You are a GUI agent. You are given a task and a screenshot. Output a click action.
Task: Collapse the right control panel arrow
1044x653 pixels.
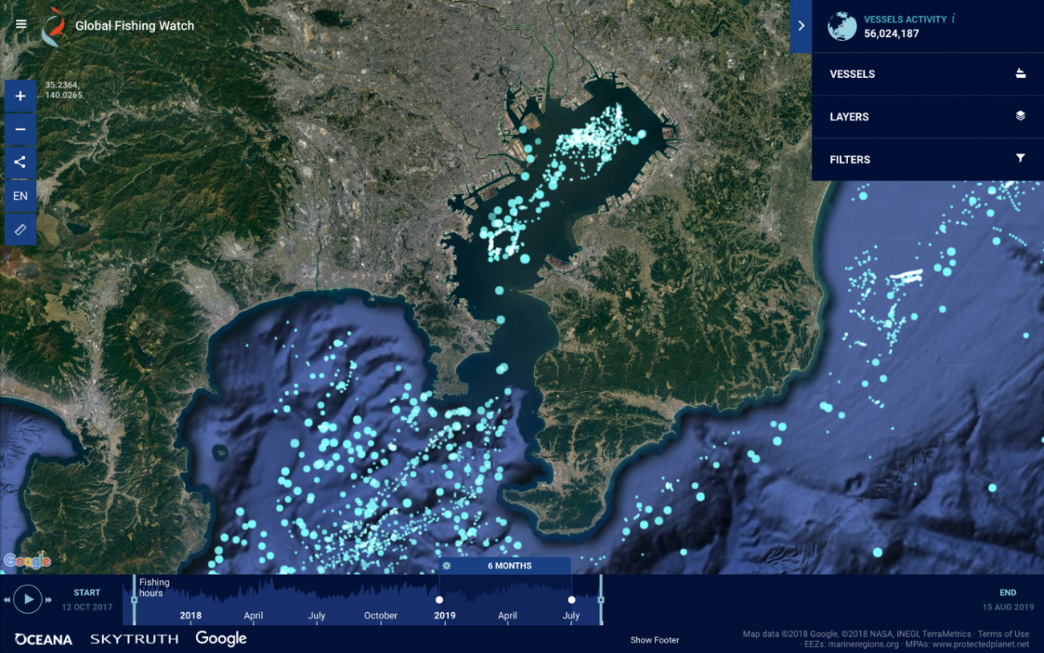(x=801, y=26)
